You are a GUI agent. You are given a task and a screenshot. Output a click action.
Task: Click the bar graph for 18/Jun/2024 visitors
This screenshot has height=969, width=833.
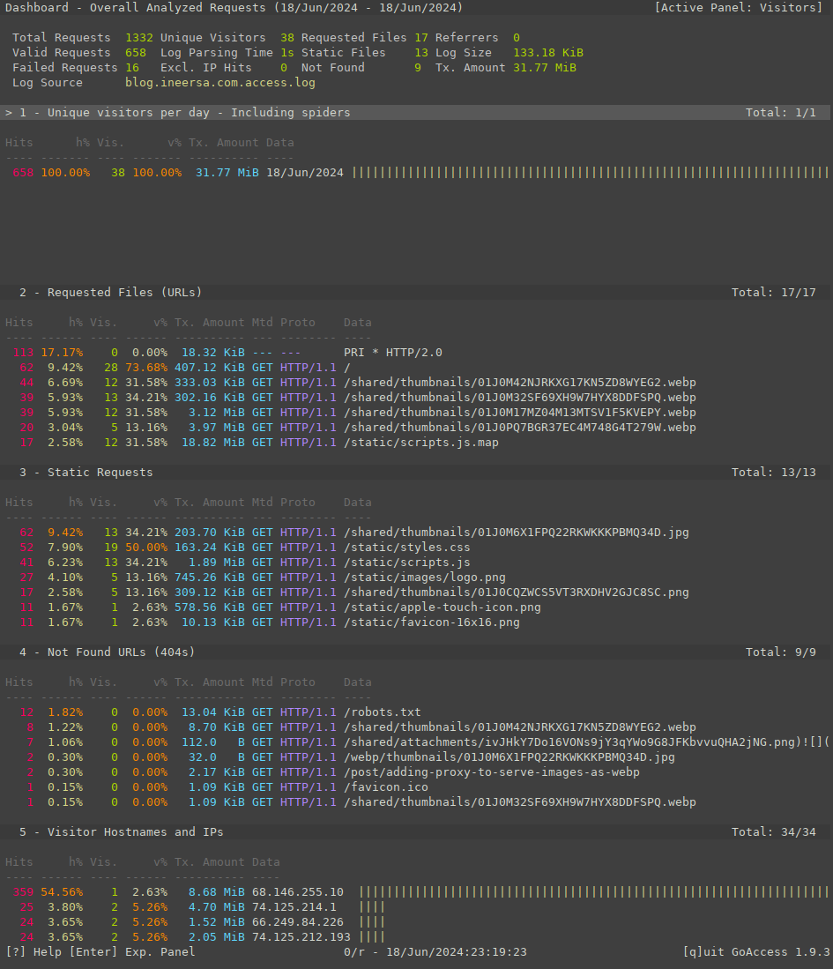click(591, 173)
